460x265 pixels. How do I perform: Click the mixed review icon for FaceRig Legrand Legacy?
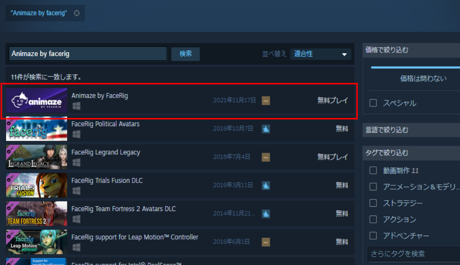click(x=266, y=157)
